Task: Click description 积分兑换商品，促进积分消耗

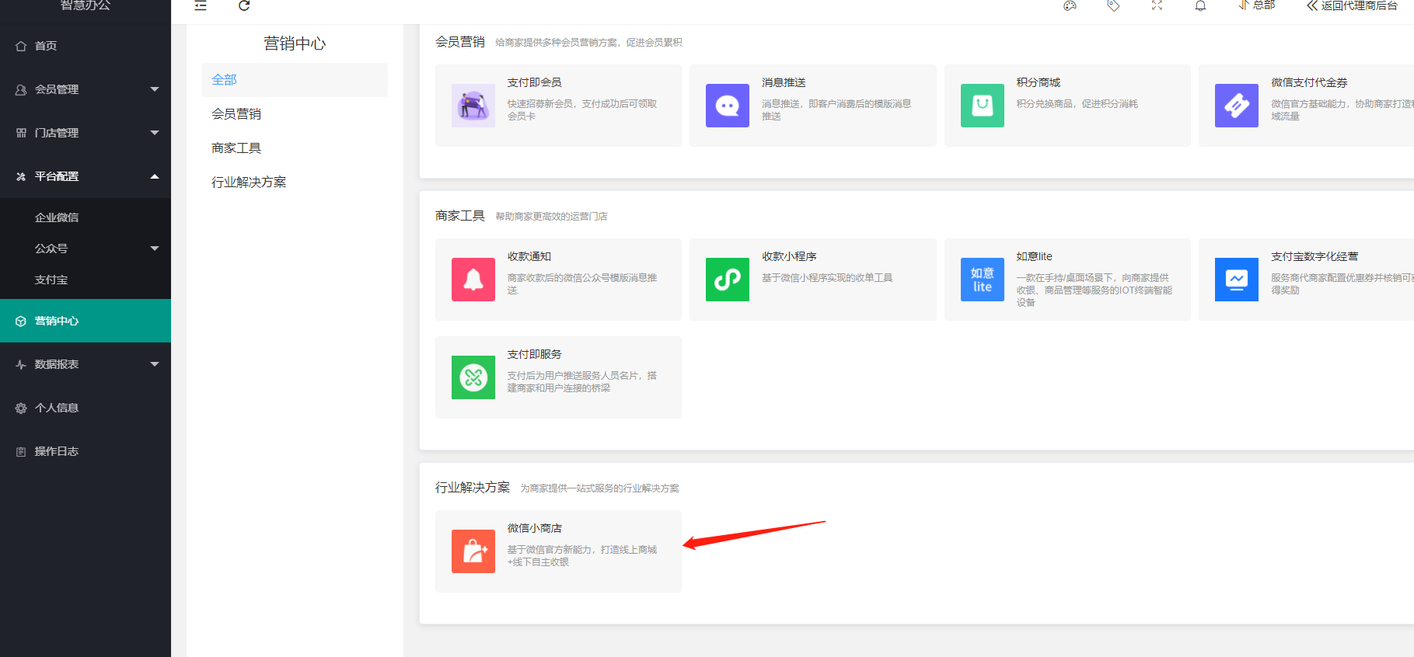Action: pos(1077,104)
